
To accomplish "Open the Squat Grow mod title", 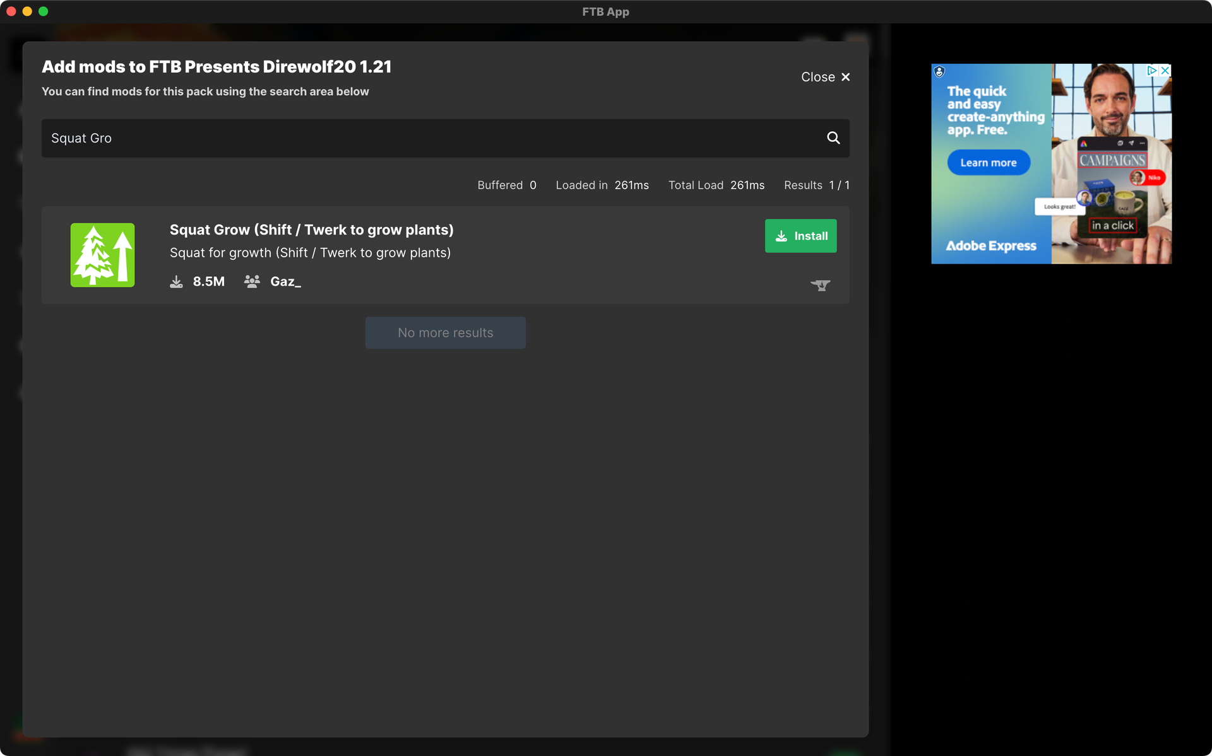I will tap(311, 230).
